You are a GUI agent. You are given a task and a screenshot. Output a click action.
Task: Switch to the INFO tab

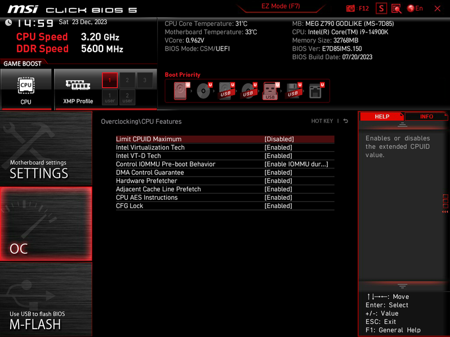tap(426, 116)
